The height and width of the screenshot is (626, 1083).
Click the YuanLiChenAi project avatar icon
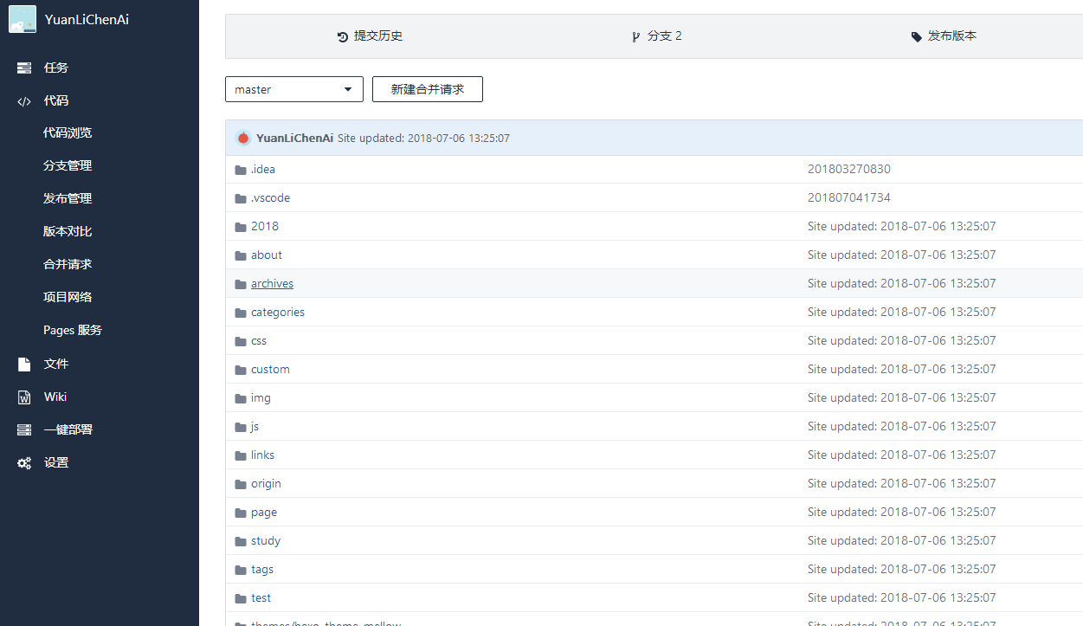click(21, 18)
